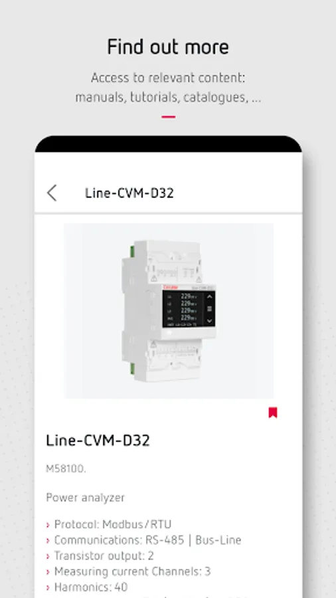Click the Find out more heading

(x=168, y=47)
